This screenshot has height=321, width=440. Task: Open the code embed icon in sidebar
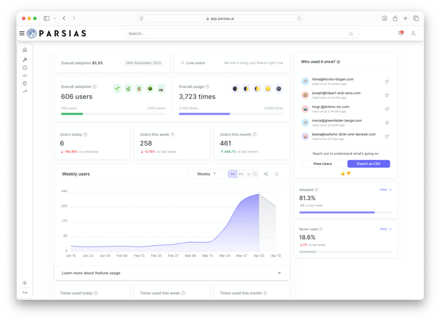click(x=25, y=75)
